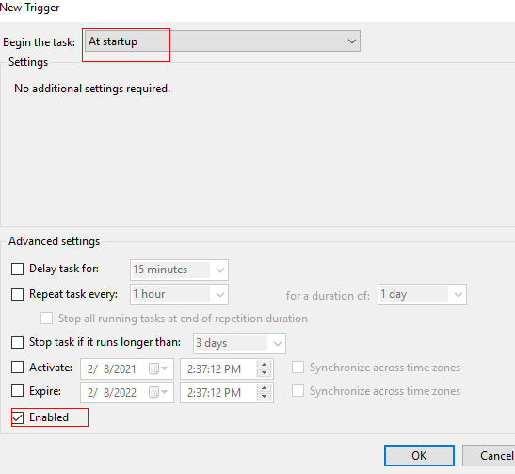This screenshot has height=474, width=515.
Task: Decrease Activate time with down spinner arrow
Action: [x=264, y=373]
